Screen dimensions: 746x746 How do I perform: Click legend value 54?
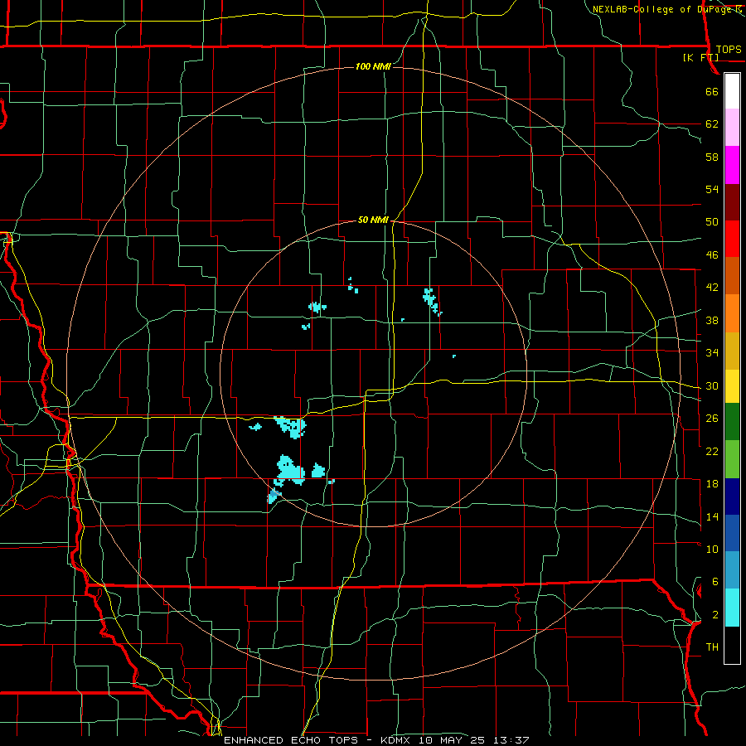coord(712,189)
